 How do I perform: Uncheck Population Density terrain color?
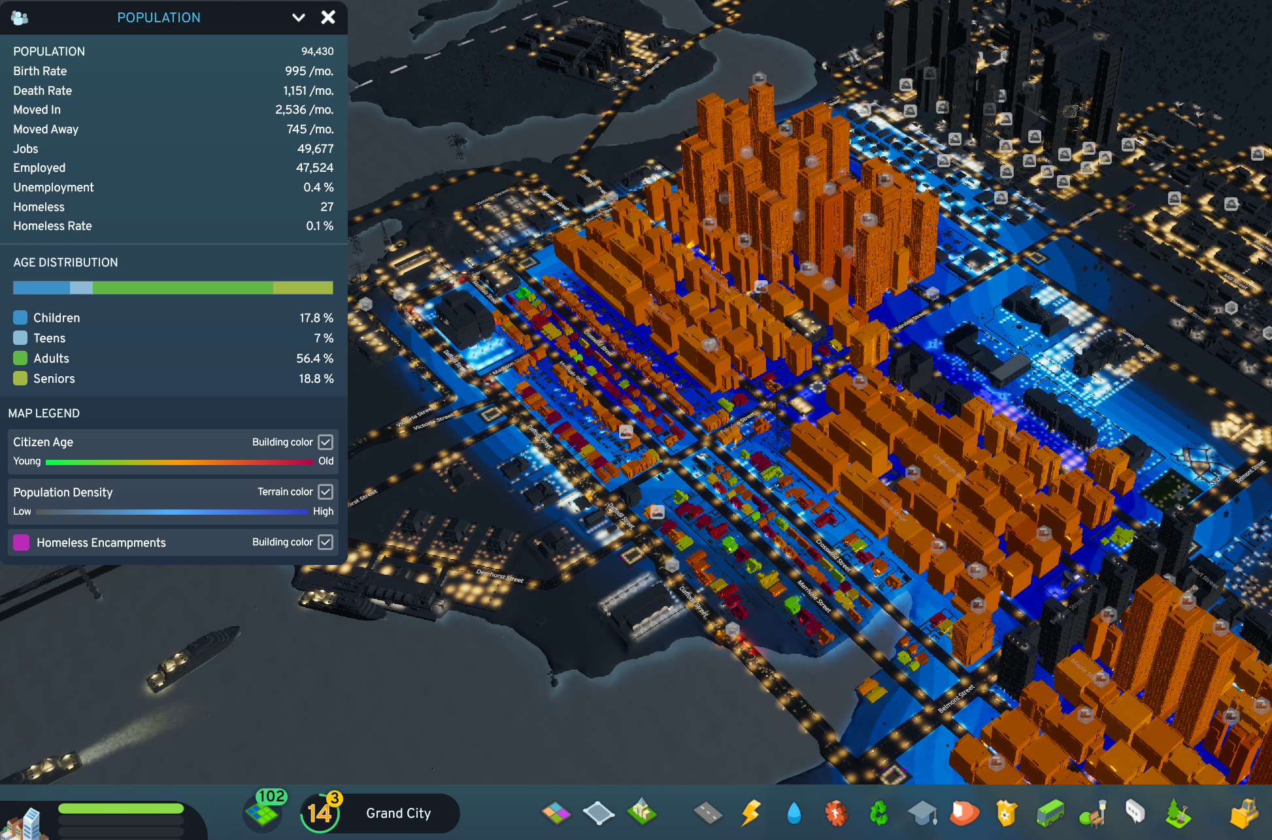pos(325,492)
